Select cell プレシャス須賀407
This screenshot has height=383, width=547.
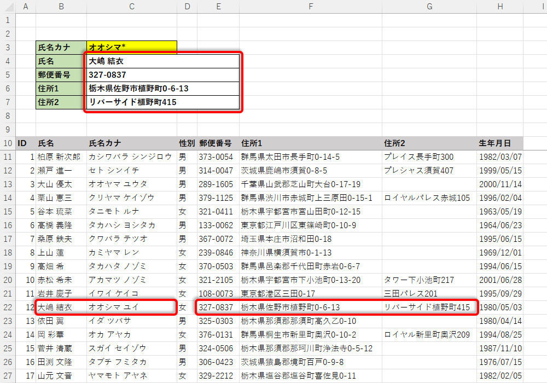(x=429, y=171)
